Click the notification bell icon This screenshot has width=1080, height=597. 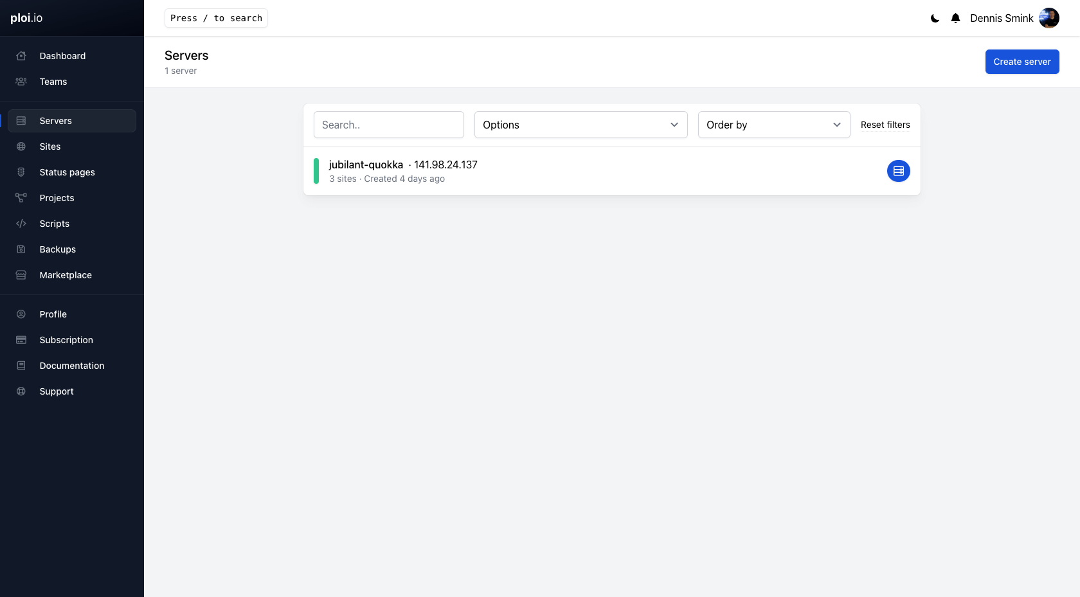click(955, 18)
